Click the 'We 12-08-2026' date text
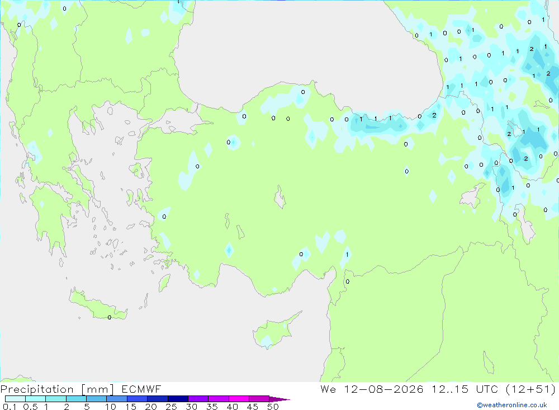The height and width of the screenshot is (410, 559). pos(372,389)
